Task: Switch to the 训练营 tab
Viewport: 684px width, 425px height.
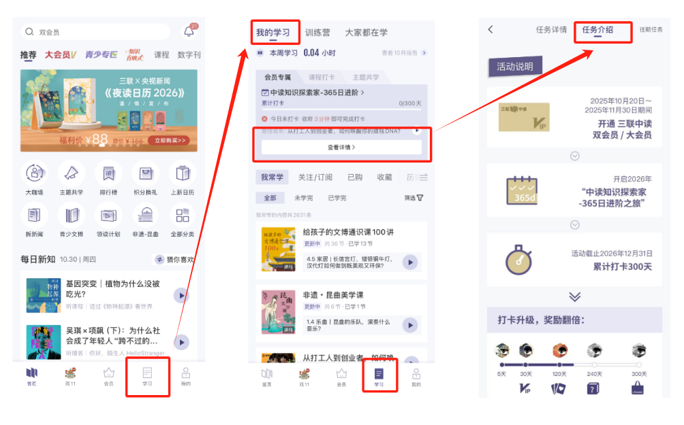Action: click(317, 32)
